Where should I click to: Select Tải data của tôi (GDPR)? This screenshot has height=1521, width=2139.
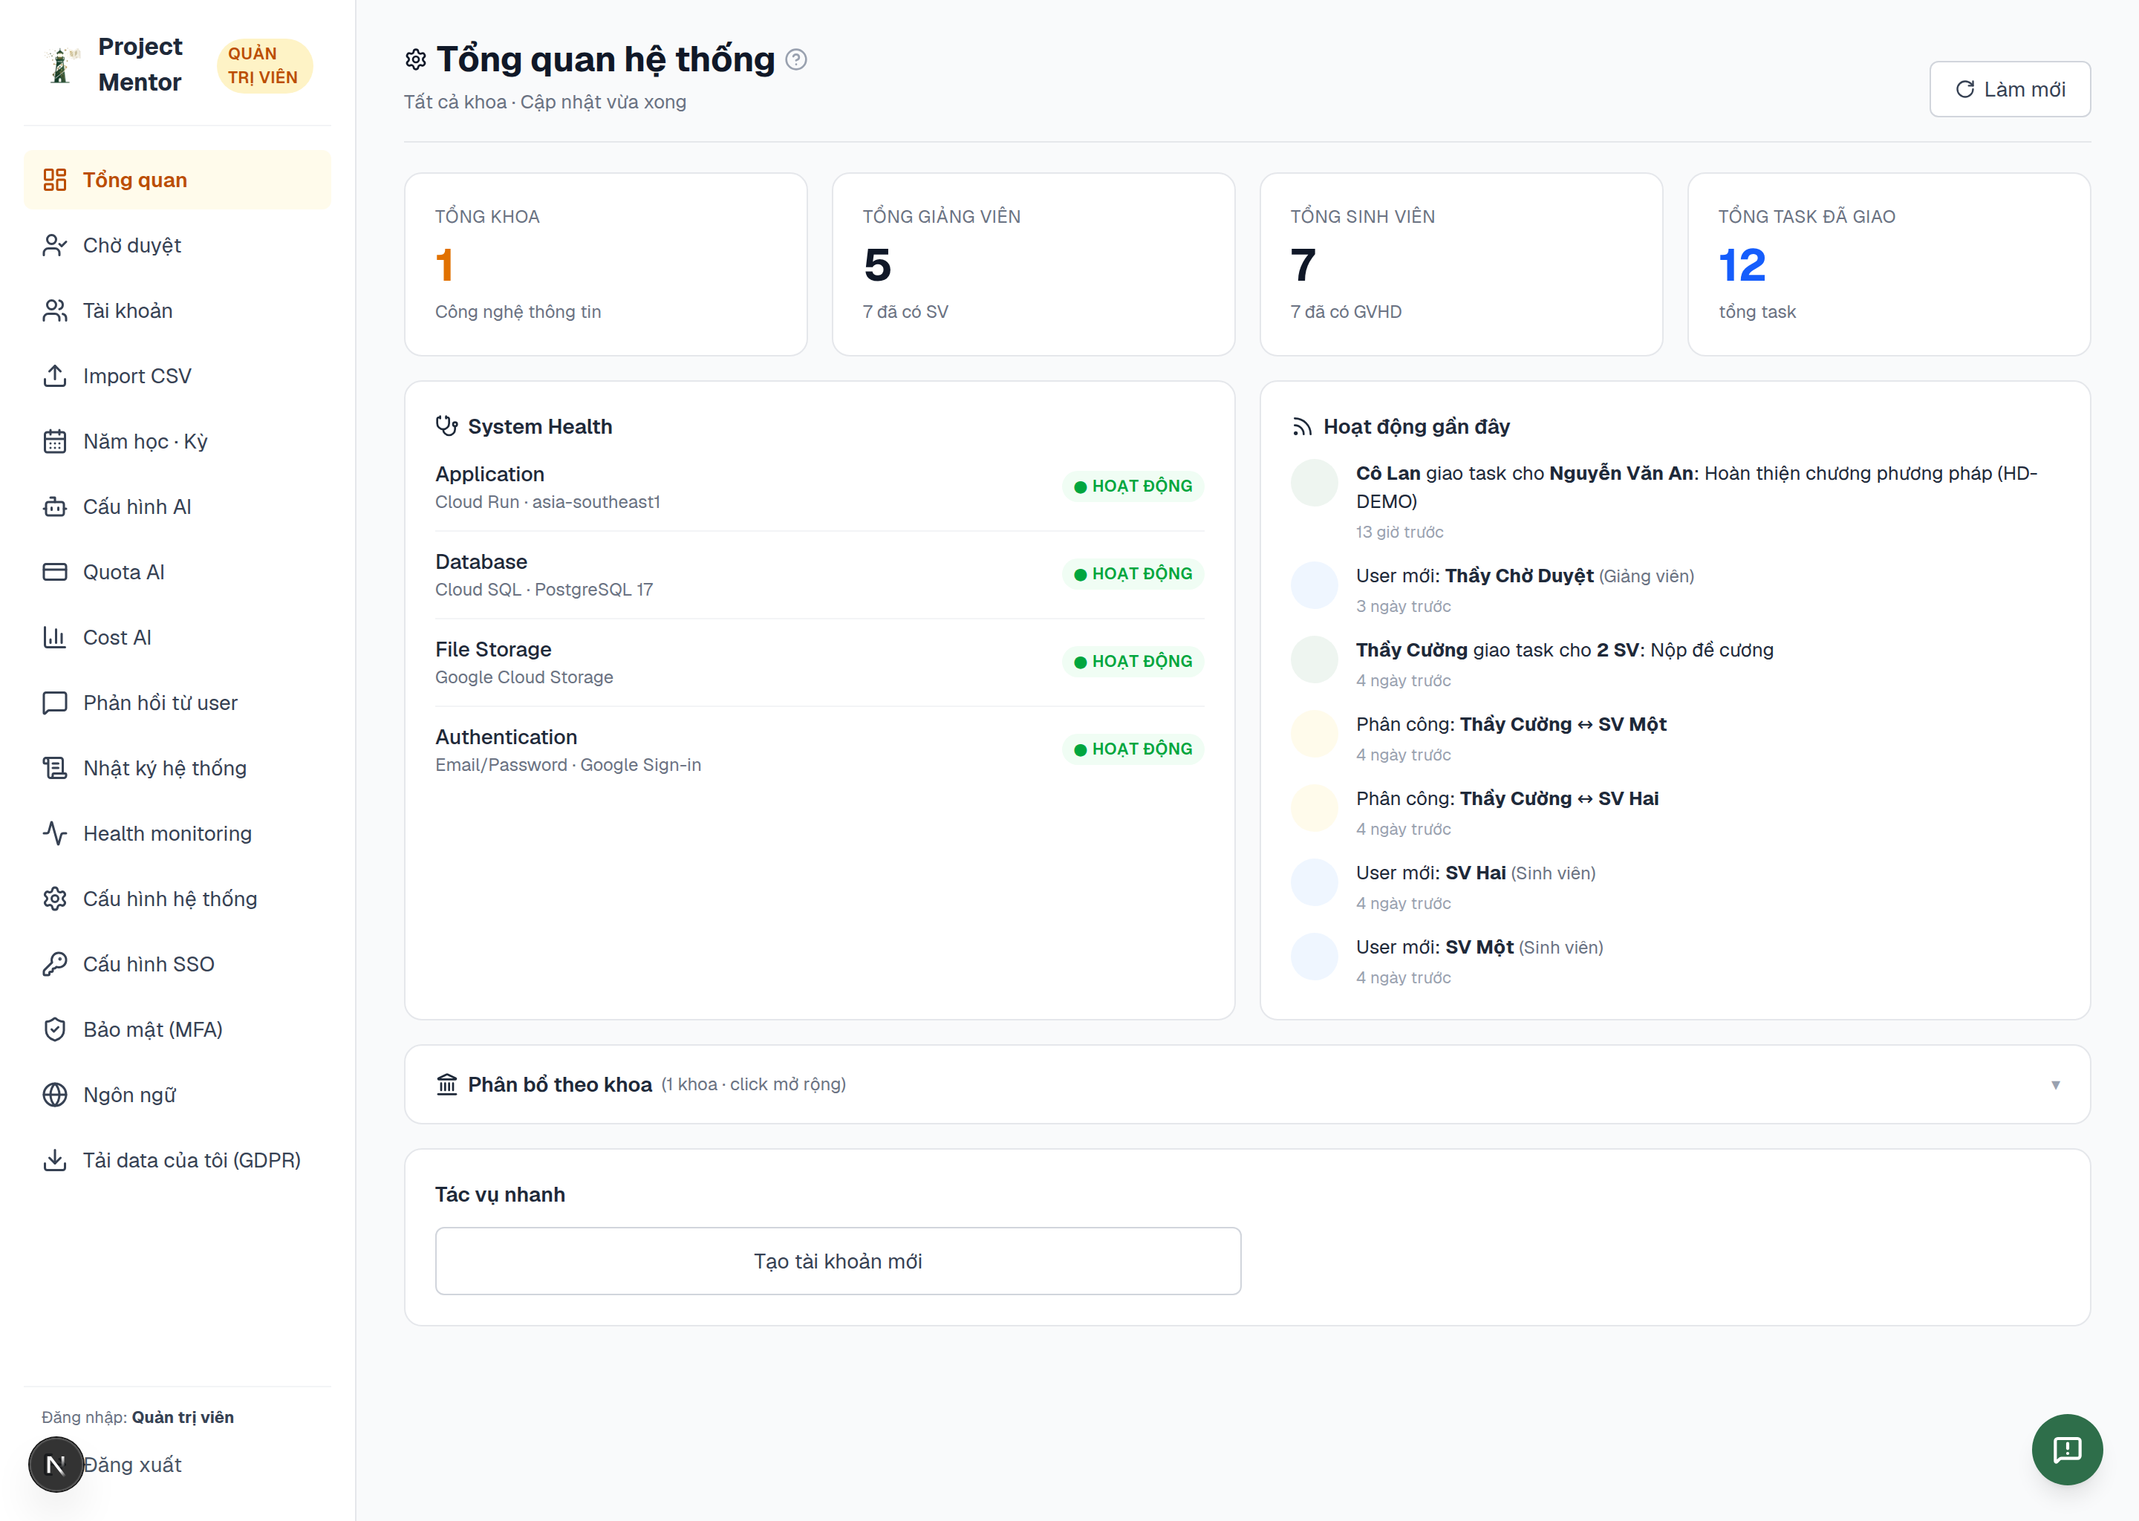(x=178, y=1160)
